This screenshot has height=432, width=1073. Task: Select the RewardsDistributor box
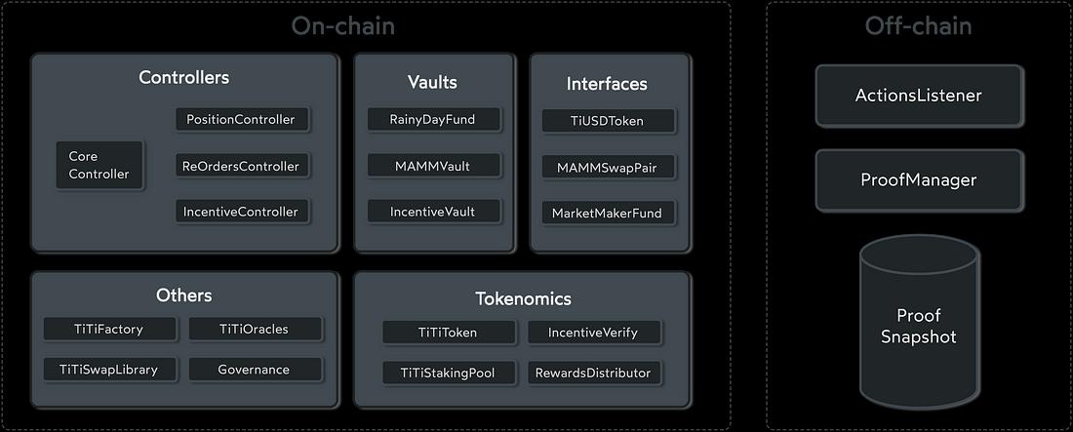593,373
